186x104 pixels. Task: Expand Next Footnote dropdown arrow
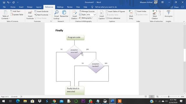50,15
